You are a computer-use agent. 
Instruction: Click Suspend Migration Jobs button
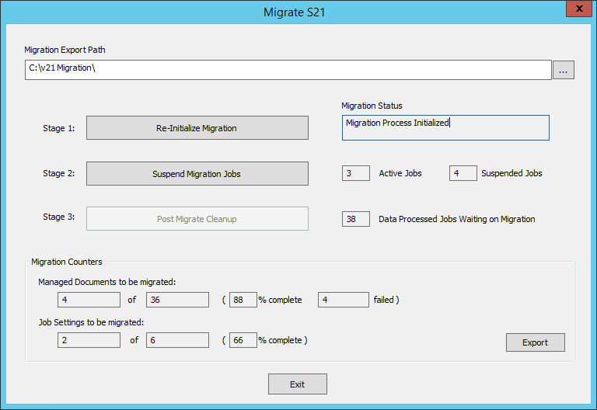pos(197,173)
